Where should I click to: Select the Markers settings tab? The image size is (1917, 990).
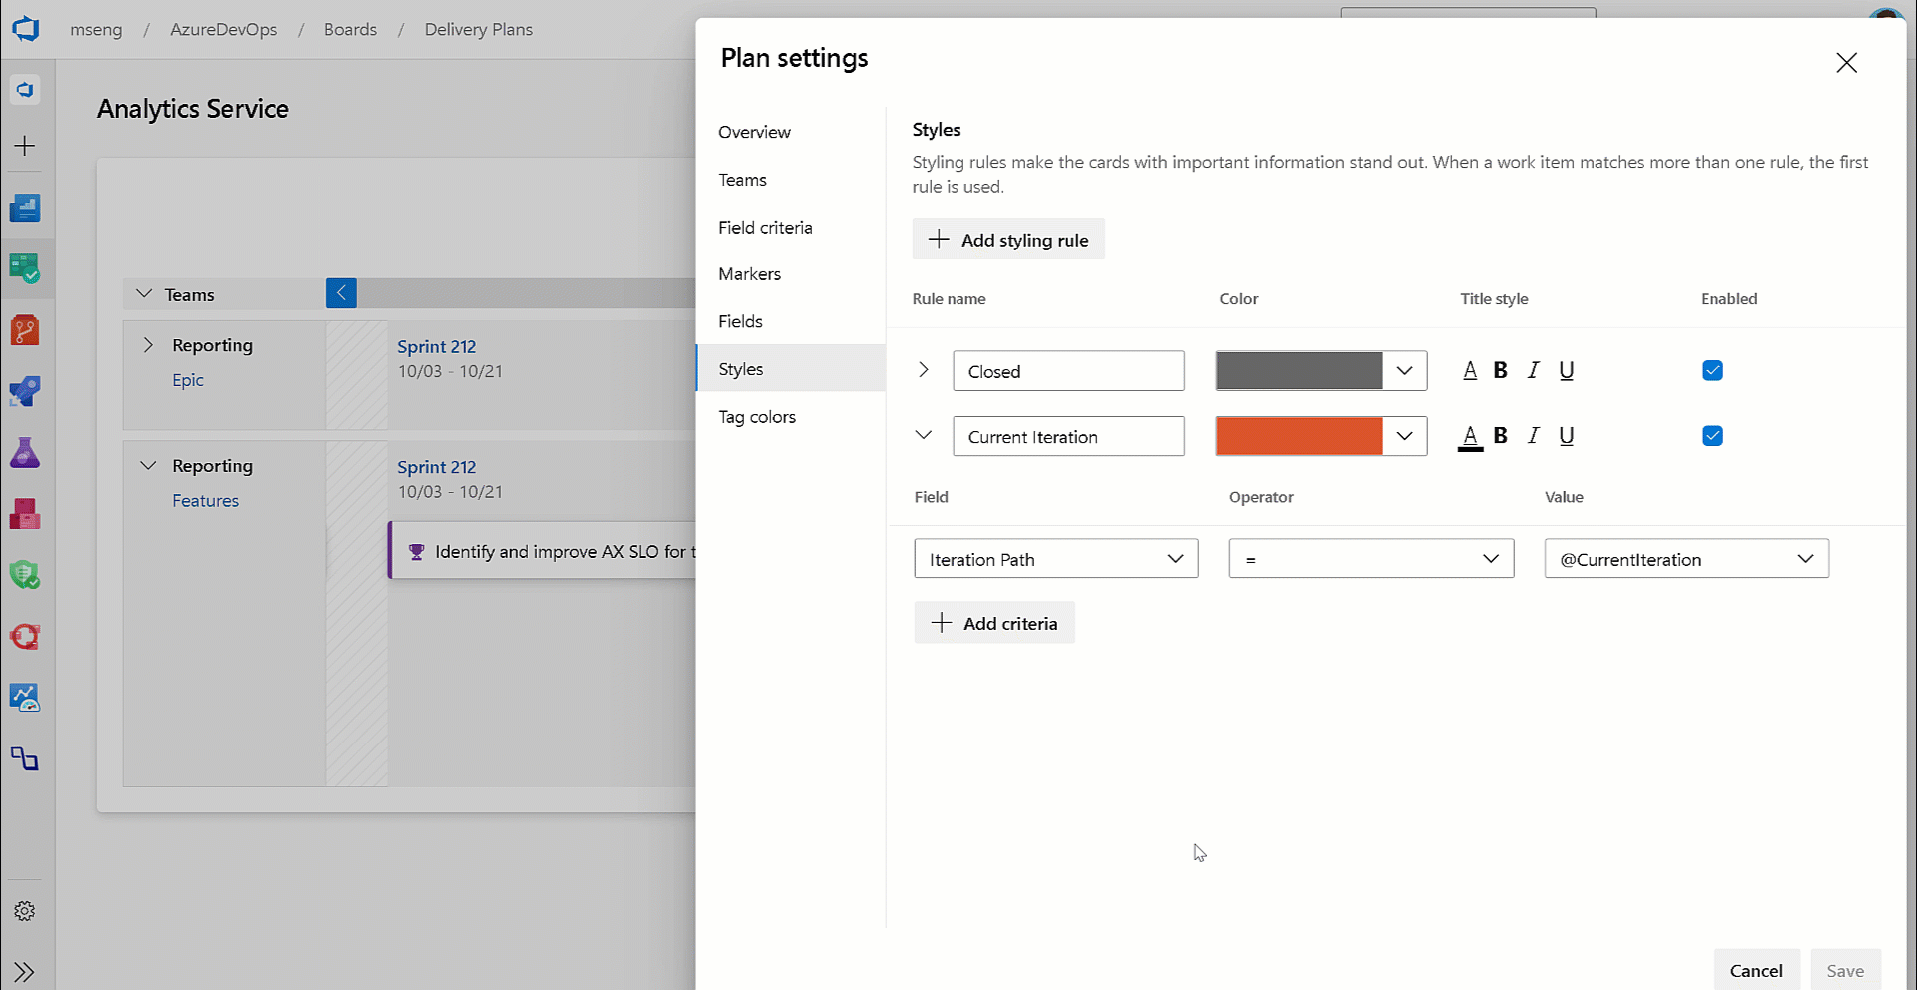coord(790,274)
